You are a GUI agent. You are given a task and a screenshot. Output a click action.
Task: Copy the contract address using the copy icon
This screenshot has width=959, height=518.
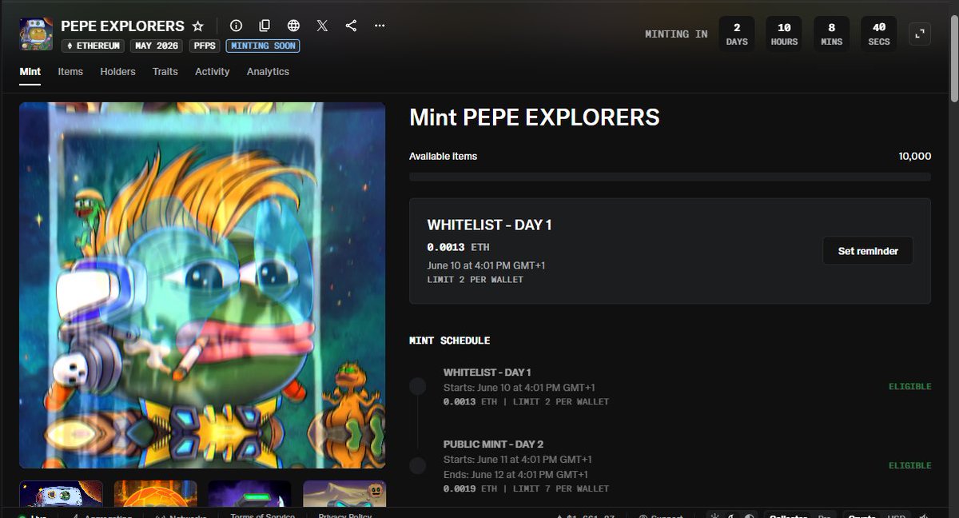(x=265, y=26)
